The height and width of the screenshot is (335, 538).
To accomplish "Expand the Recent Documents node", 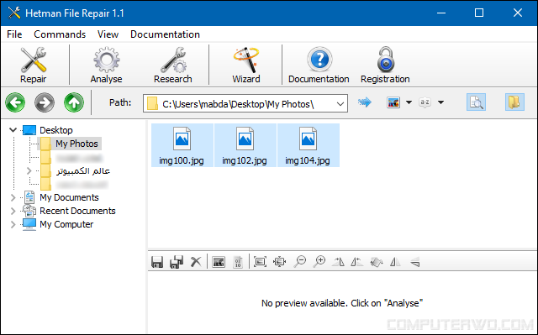I will (x=13, y=211).
